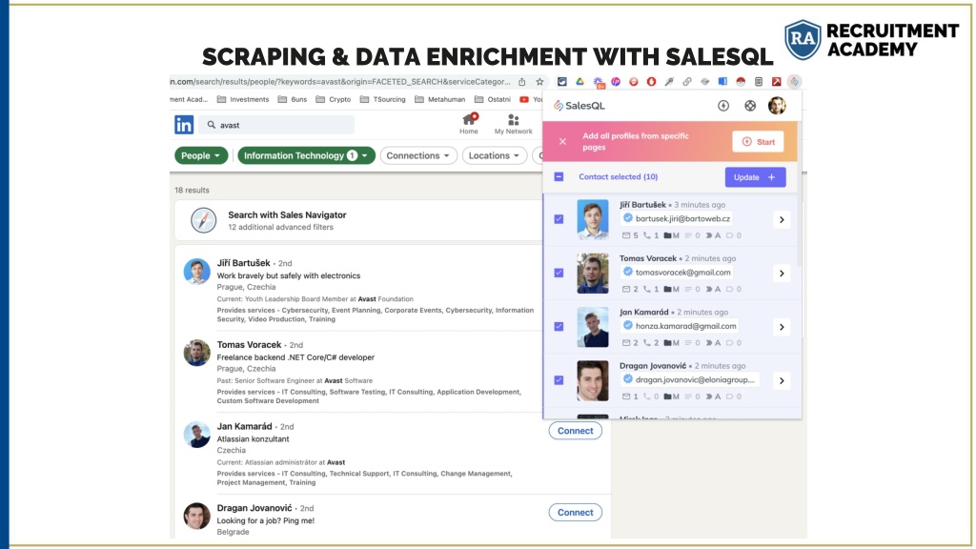Open the SalesQL lightning bolt credits icon
This screenshot has height=549, width=976.
point(723,106)
